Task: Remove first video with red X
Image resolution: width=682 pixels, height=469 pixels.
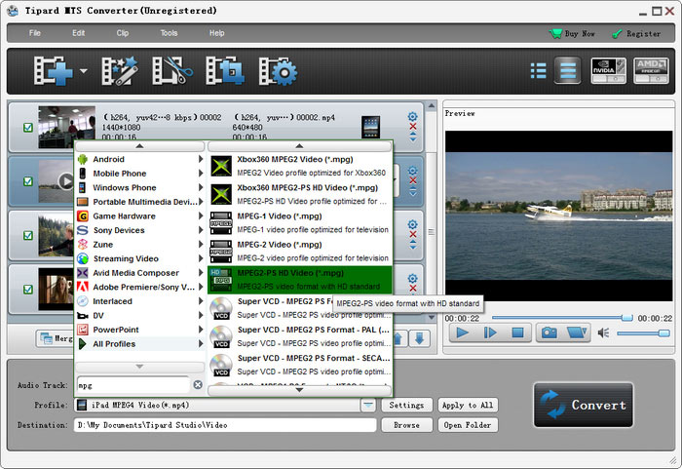Action: (413, 127)
